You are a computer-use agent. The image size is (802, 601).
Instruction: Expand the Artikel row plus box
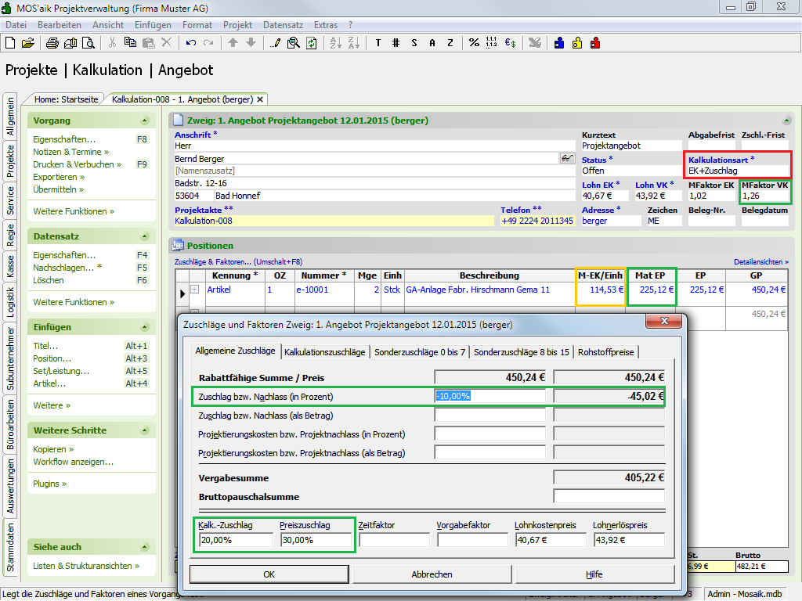point(195,290)
